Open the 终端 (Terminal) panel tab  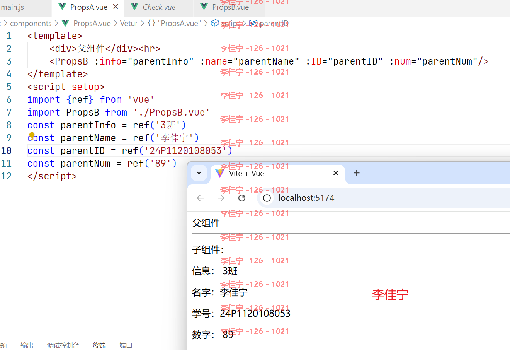coord(99,345)
